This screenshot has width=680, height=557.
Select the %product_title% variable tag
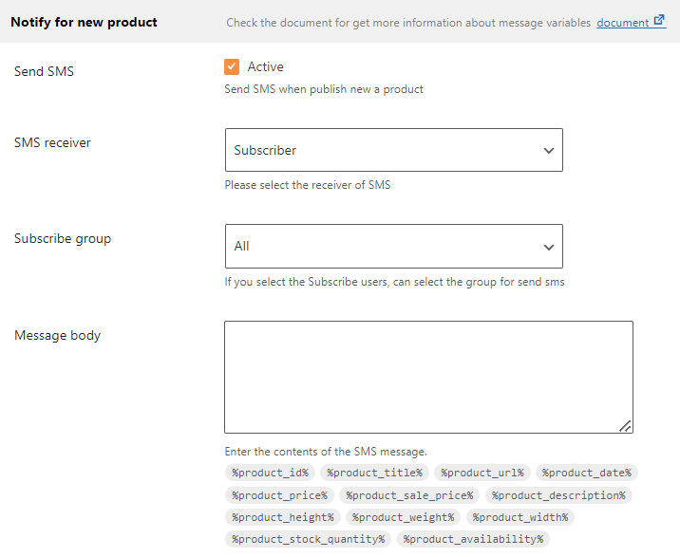coord(375,473)
